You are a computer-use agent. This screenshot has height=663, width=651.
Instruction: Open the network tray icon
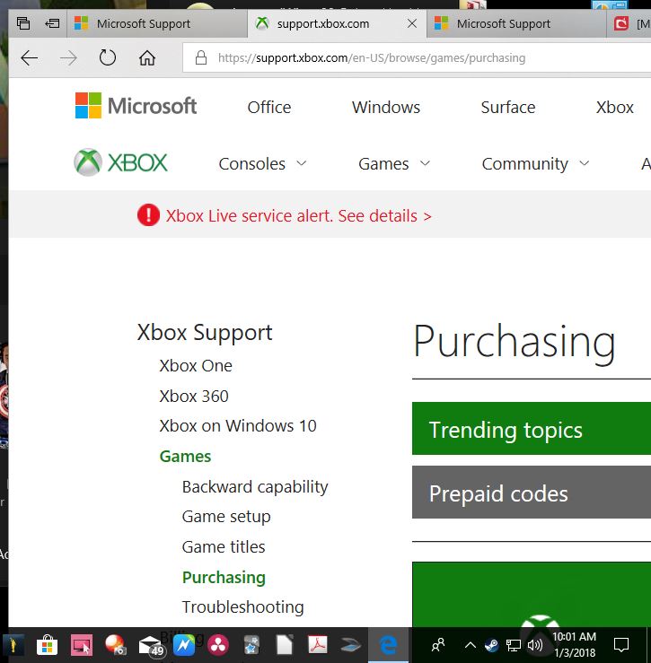coord(514,646)
